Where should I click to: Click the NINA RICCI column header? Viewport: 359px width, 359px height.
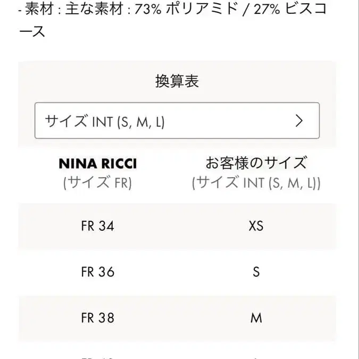coord(98,163)
